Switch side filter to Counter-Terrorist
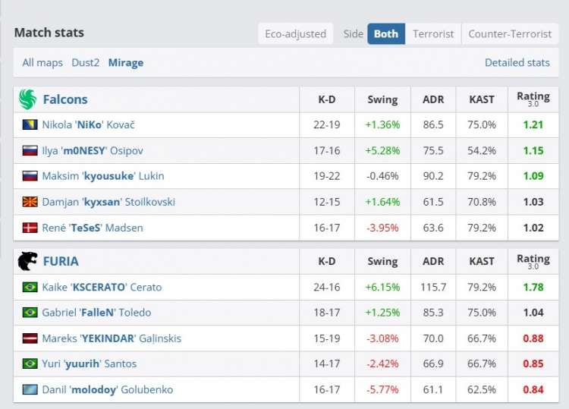The width and height of the screenshot is (569, 409). click(510, 34)
